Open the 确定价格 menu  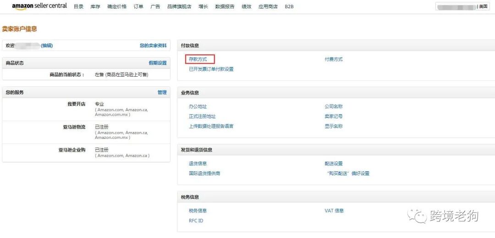click(117, 6)
